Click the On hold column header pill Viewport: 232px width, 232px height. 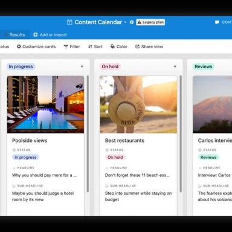[x=110, y=66]
